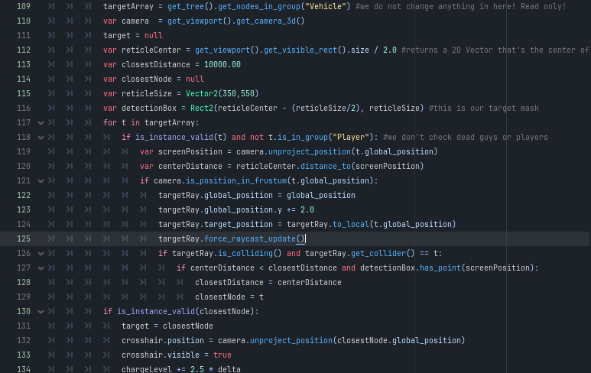This screenshot has width=591, height=373.
Task: Collapse the 'for t in targetArray' block
Action: pyautogui.click(x=41, y=122)
